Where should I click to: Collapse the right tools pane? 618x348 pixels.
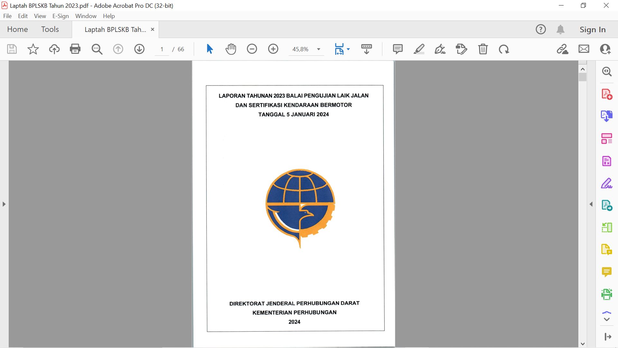pos(591,204)
